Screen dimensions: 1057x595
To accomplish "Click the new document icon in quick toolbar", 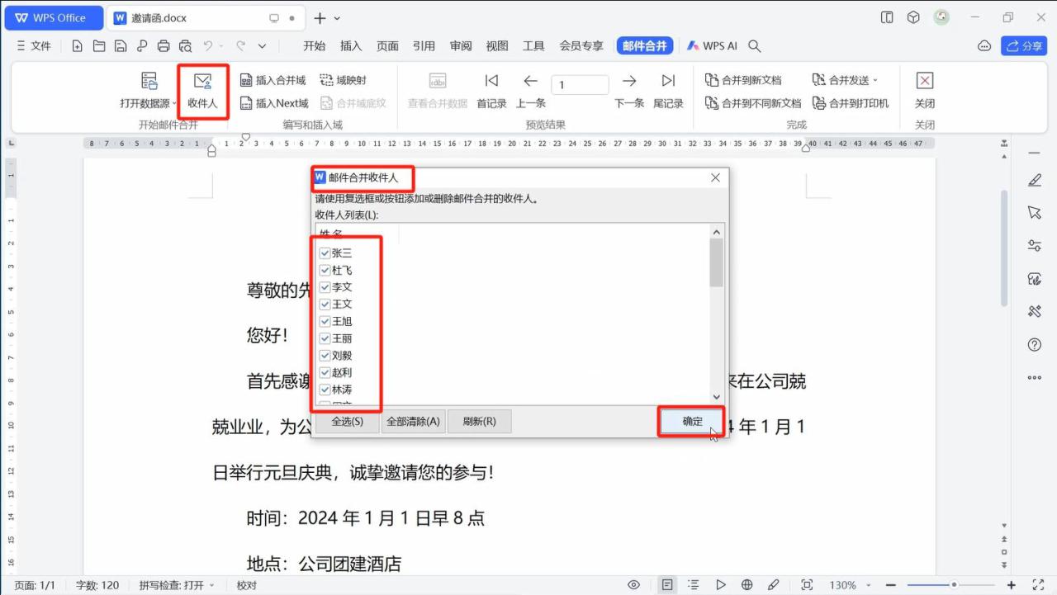I will 77,46.
